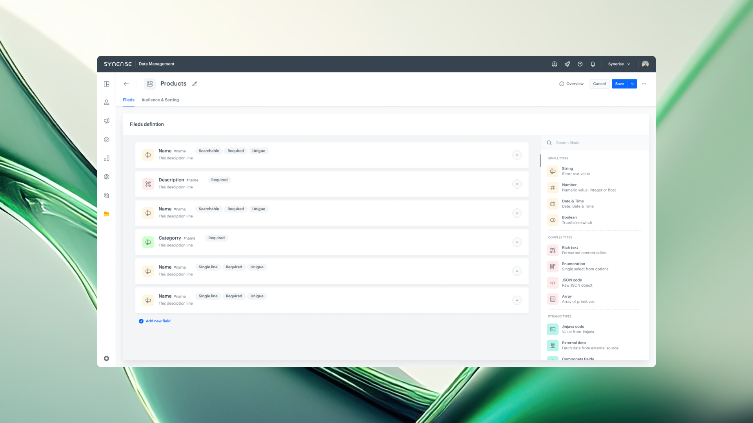
Task: Click the rocket icon in top bar
Action: point(567,64)
